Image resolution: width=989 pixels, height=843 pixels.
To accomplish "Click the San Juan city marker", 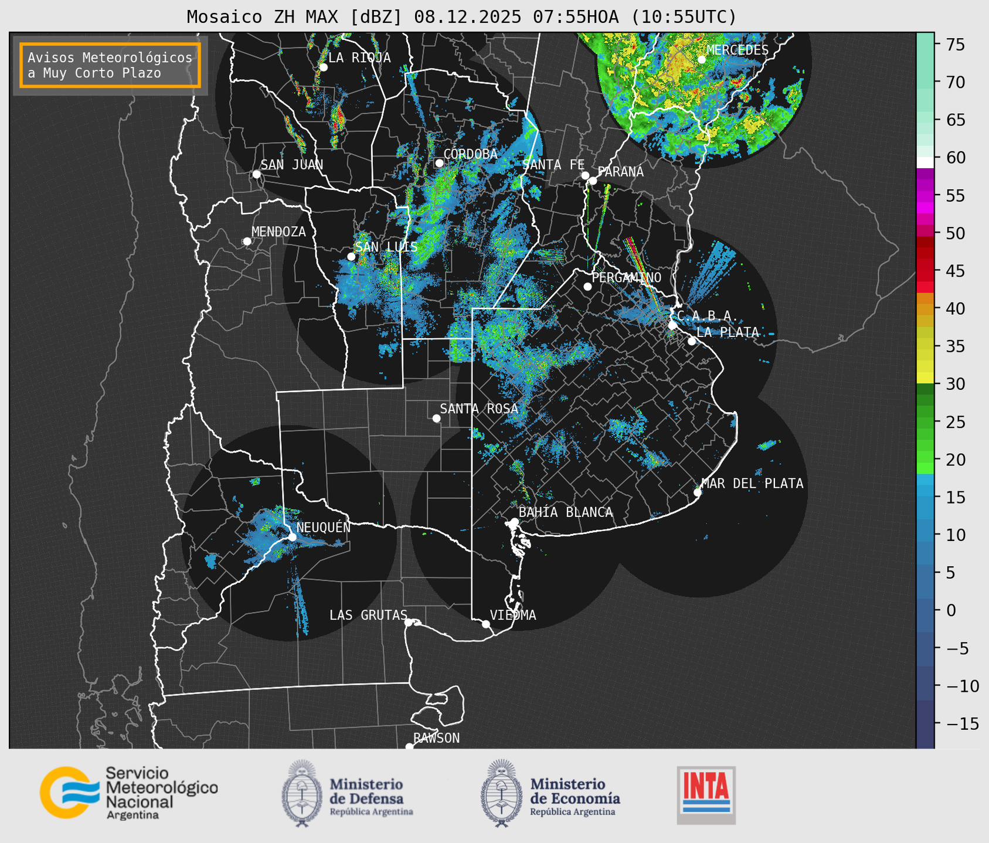I will point(256,174).
